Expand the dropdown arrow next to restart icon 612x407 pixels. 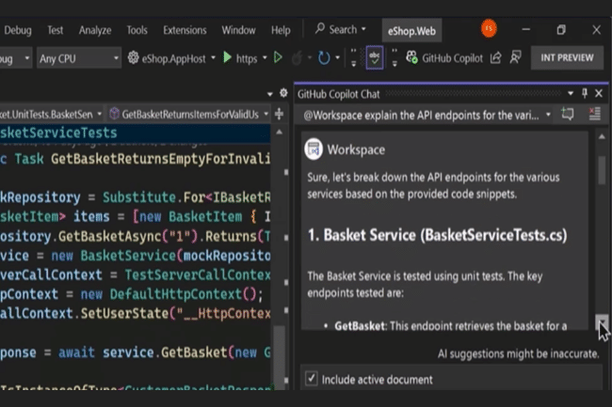tap(338, 58)
